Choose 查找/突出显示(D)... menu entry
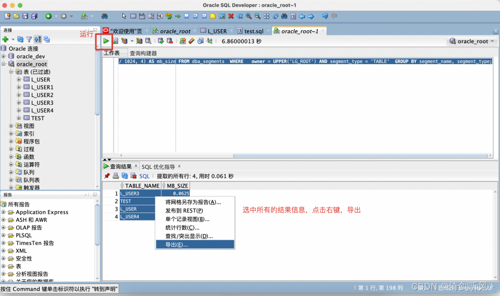Viewport: 500px width, 296px height. (195, 236)
